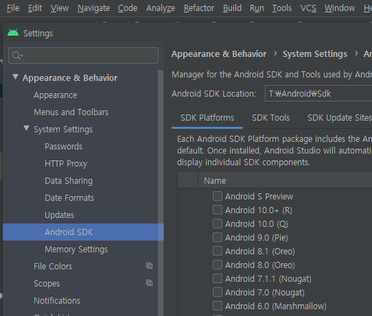Toggle the Android 8.0 (Oreo) checkbox
Screen dimensions: 372x316
pos(218,265)
